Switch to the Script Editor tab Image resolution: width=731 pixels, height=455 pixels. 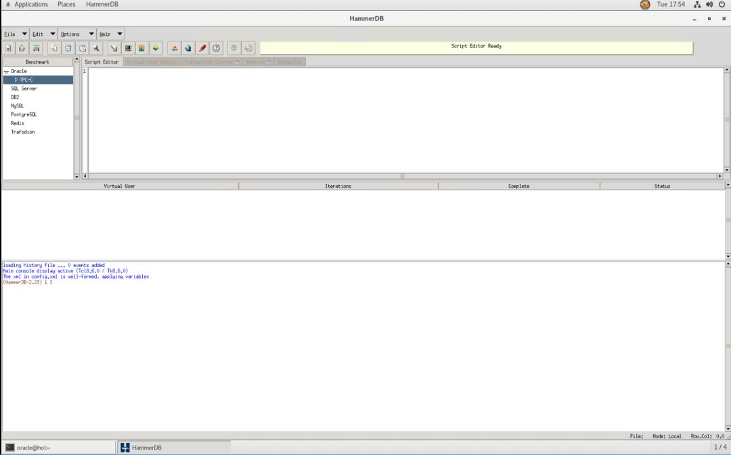[x=102, y=62]
